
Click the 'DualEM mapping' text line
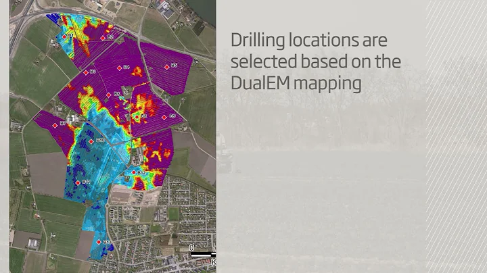pyautogui.click(x=296, y=83)
